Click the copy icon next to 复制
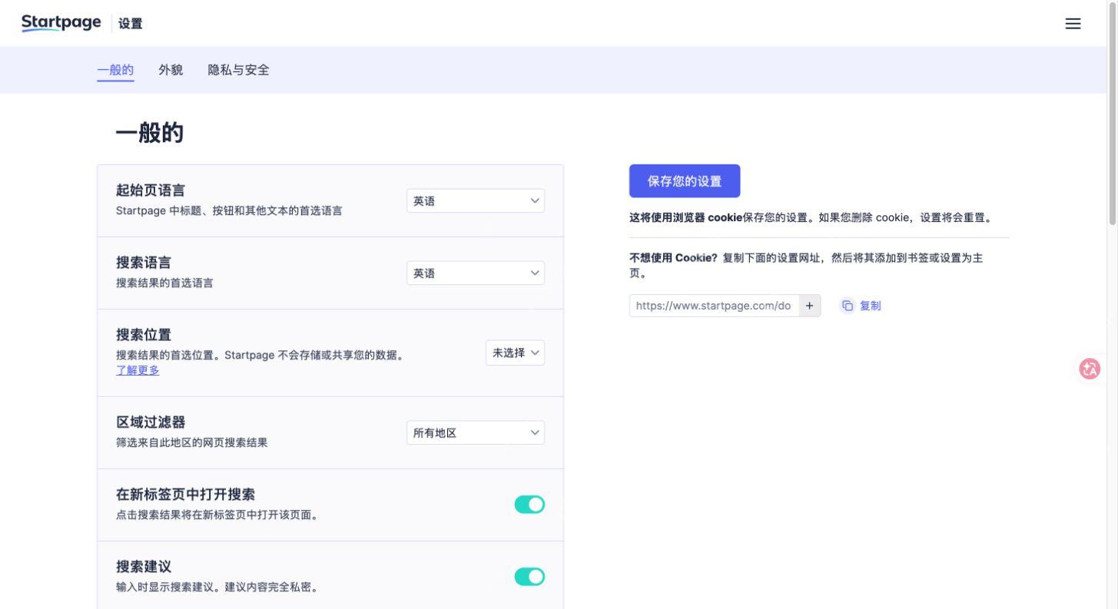Screen dimensions: 1118x609 click(x=848, y=306)
